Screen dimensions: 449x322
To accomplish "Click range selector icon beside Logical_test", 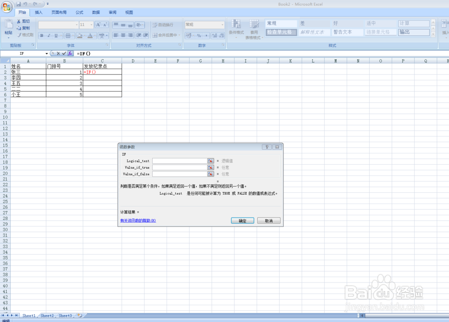I will click(211, 161).
